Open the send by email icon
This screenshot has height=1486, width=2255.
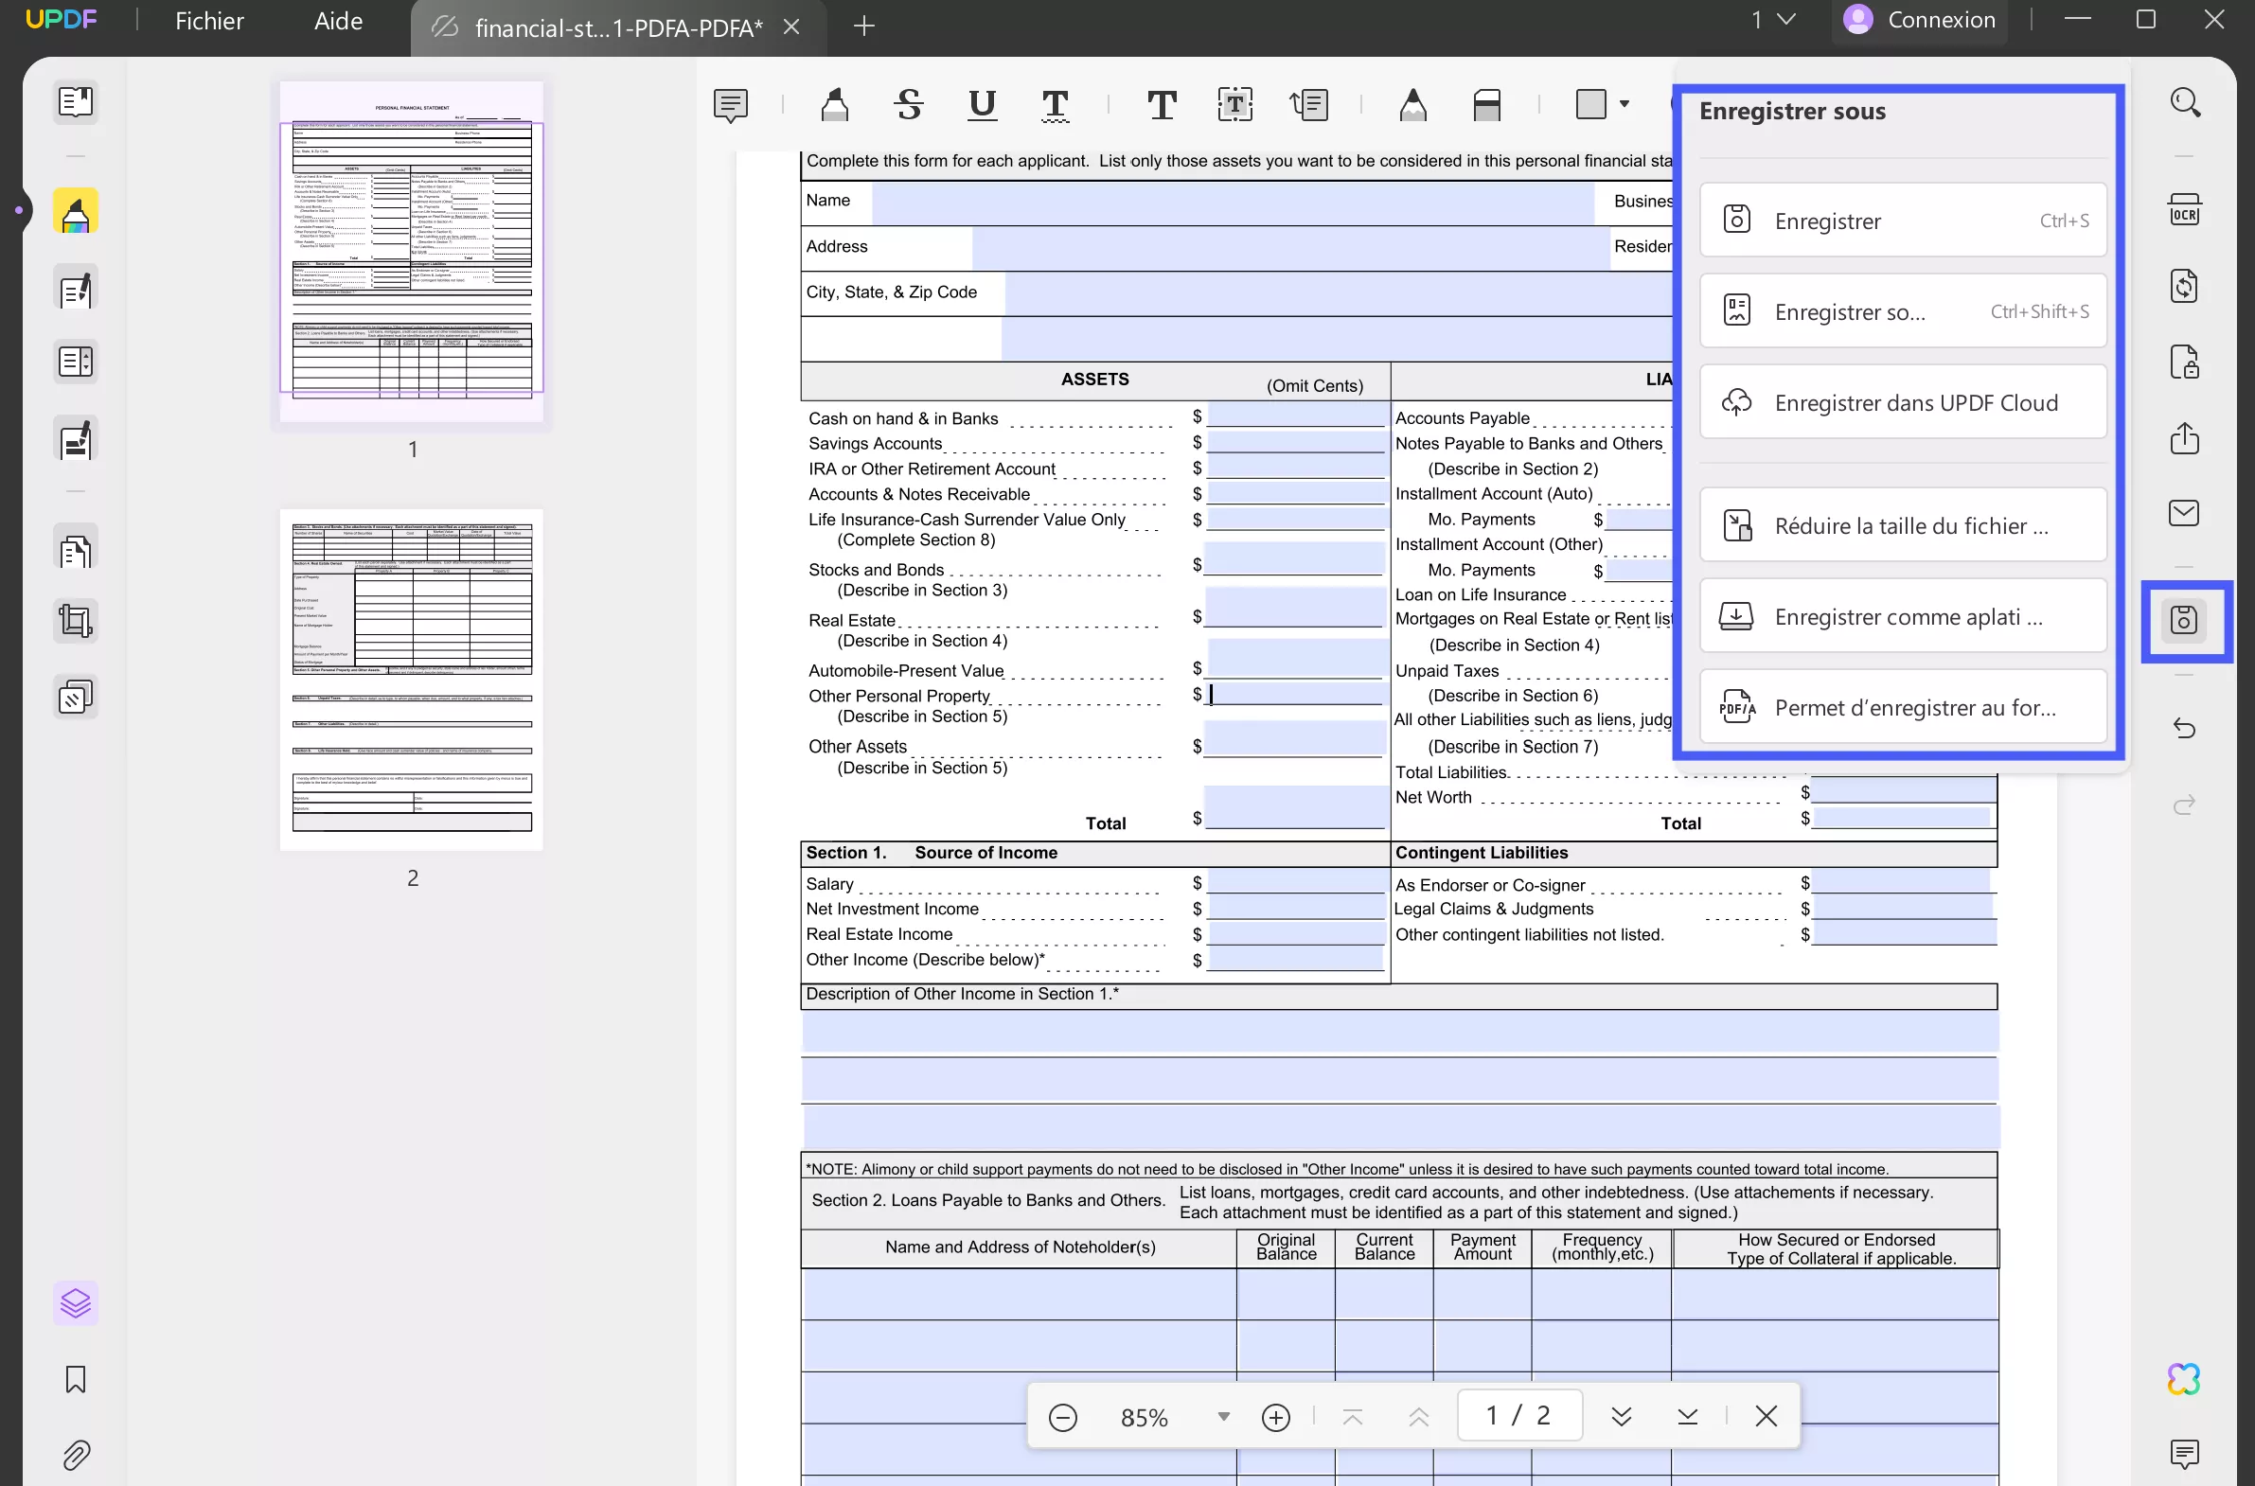tap(2184, 513)
